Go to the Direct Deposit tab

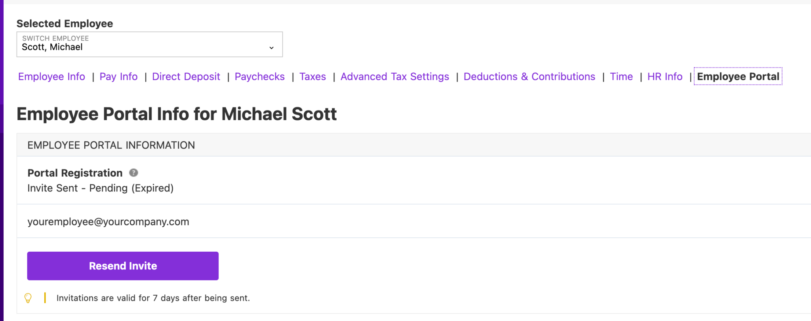tap(186, 76)
